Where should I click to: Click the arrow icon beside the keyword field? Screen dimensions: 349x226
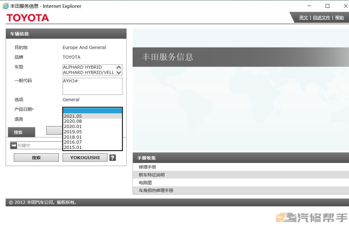coord(14,145)
